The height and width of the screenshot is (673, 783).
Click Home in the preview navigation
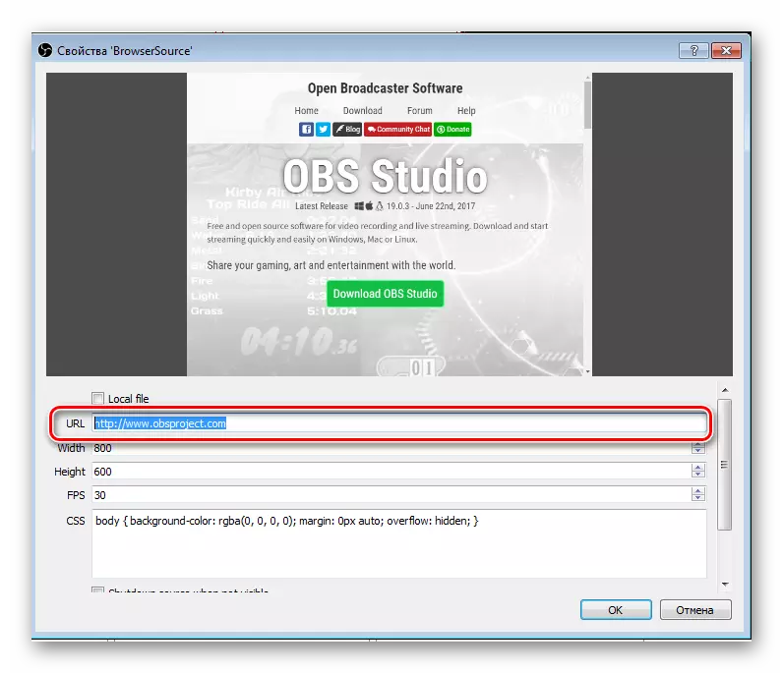click(306, 111)
